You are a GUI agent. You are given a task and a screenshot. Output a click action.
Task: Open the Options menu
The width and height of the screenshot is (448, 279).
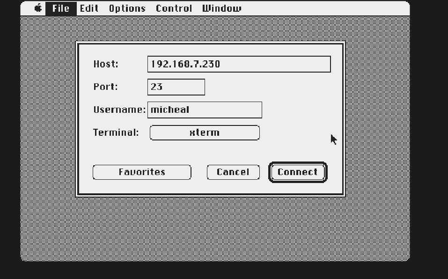click(126, 8)
